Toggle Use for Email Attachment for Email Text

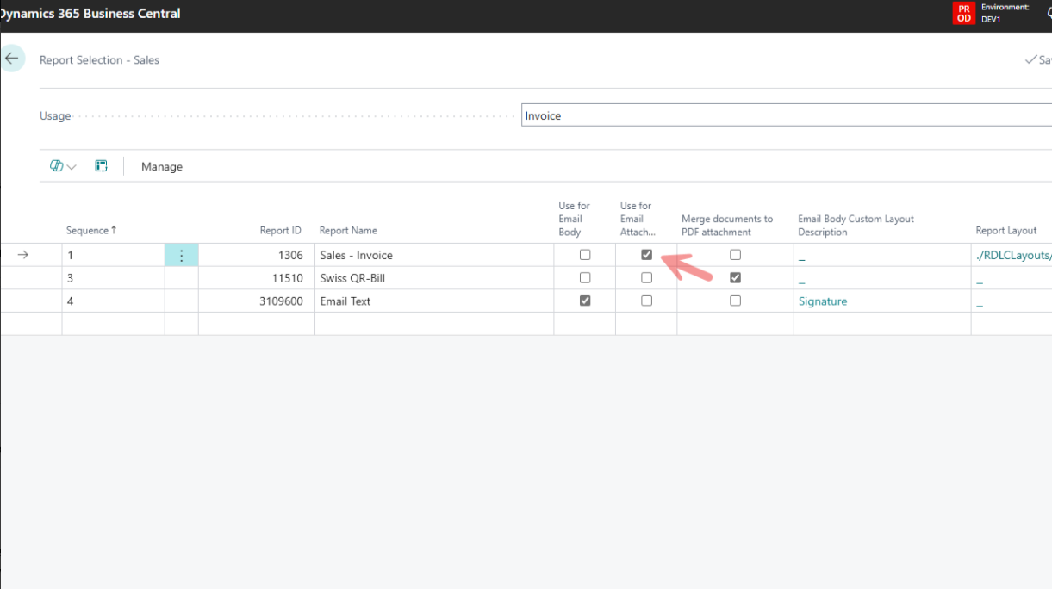click(647, 301)
